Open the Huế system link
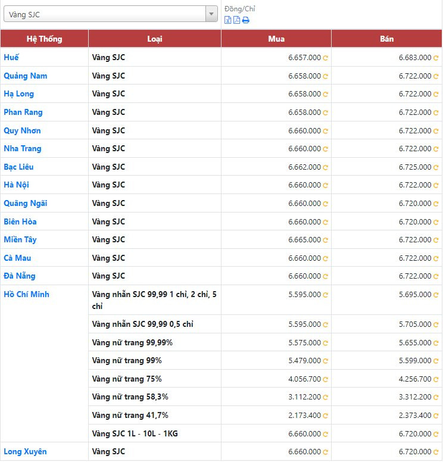The width and height of the screenshot is (443, 462). tap(11, 57)
